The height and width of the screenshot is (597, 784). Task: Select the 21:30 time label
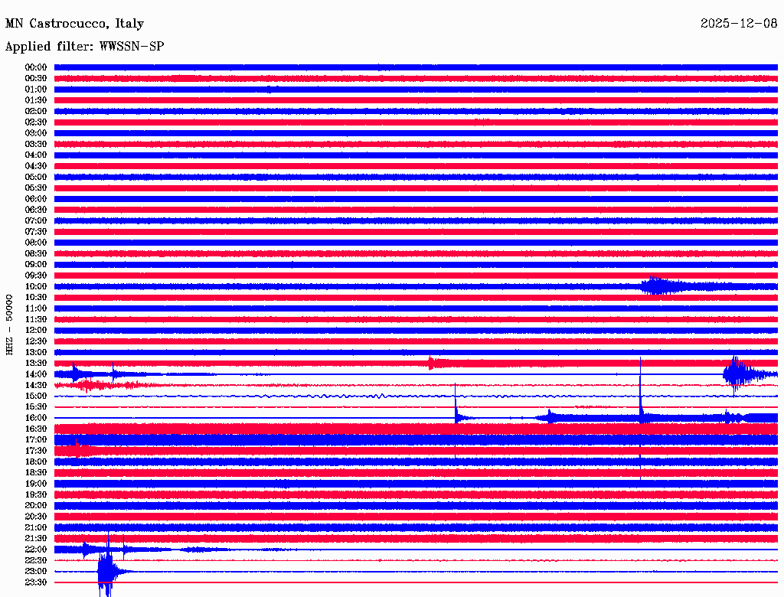[x=36, y=539]
